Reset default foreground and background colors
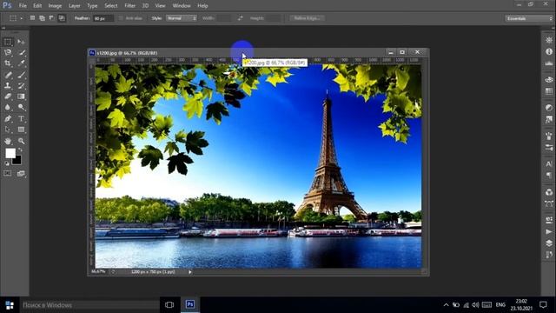 7,163
